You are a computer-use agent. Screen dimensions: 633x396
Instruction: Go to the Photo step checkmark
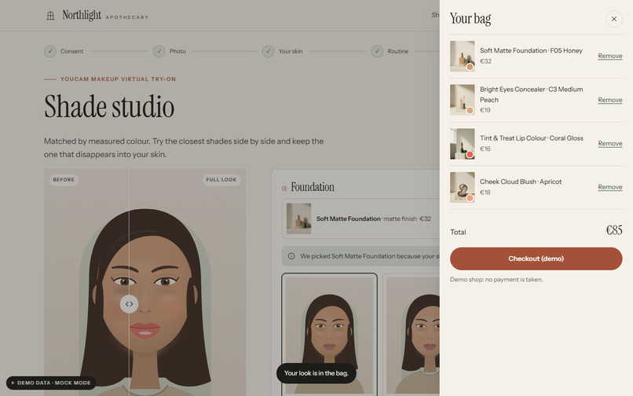[159, 51]
